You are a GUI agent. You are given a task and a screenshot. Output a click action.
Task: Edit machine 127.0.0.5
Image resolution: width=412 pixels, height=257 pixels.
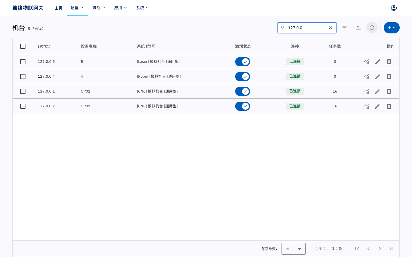tap(378, 62)
